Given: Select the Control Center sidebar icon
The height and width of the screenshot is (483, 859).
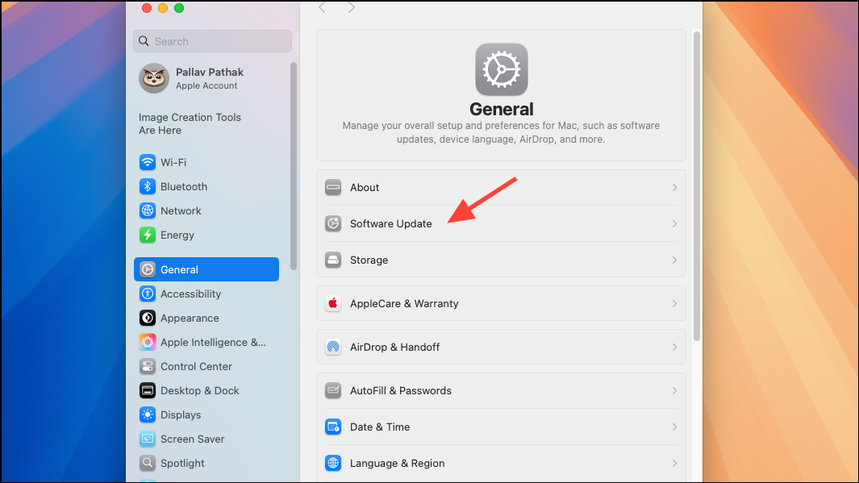Looking at the screenshot, I should (148, 366).
